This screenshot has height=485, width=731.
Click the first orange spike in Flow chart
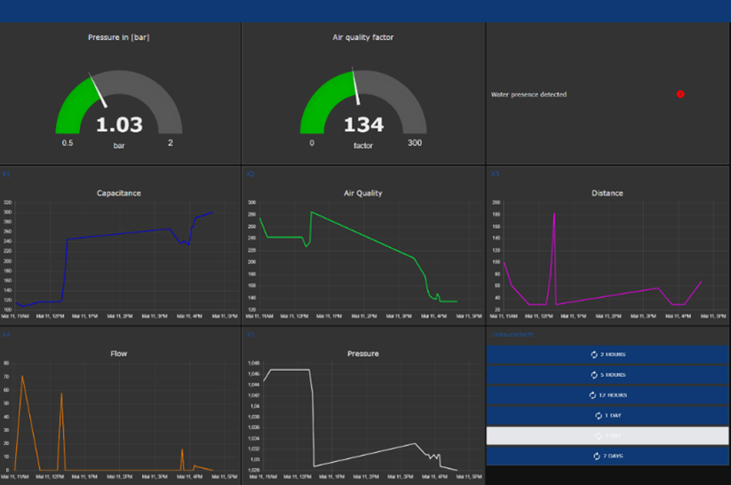(22, 378)
